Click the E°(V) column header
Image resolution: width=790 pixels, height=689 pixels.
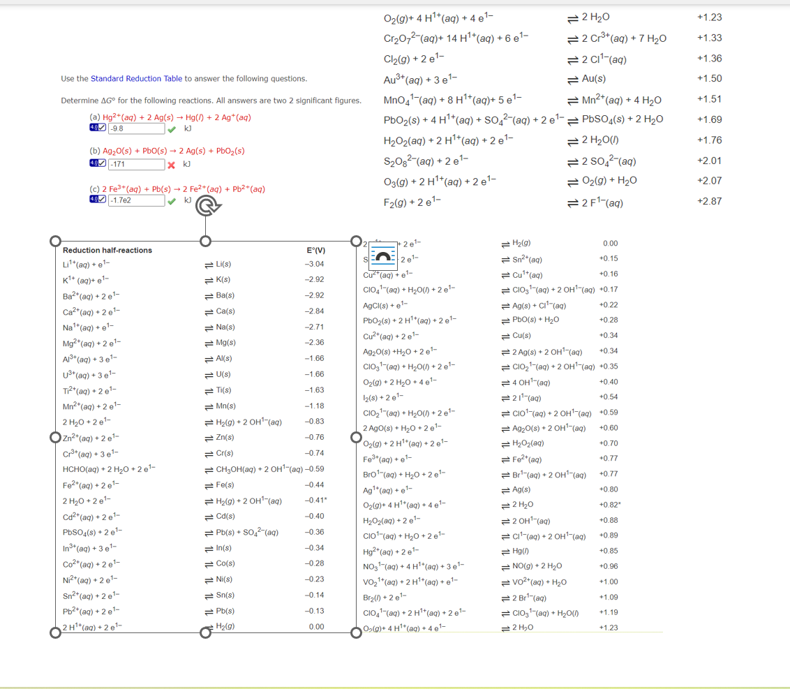[x=316, y=250]
